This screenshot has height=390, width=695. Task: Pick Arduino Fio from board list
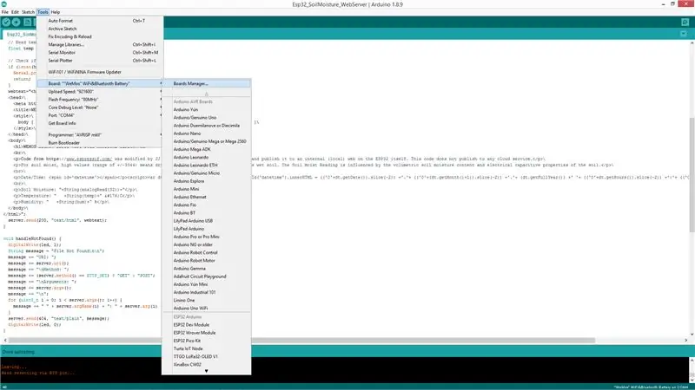click(x=206, y=205)
